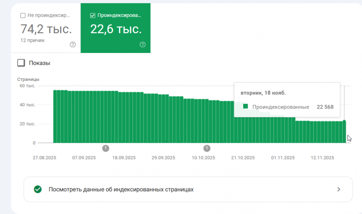Uncheck the 'Проиндексирова...' checkbox
This screenshot has height=214, width=362.
(92, 16)
